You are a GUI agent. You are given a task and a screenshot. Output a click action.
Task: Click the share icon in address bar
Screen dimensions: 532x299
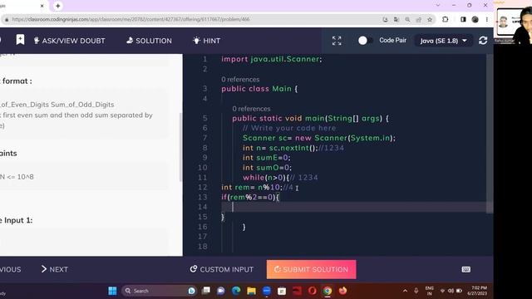419,19
